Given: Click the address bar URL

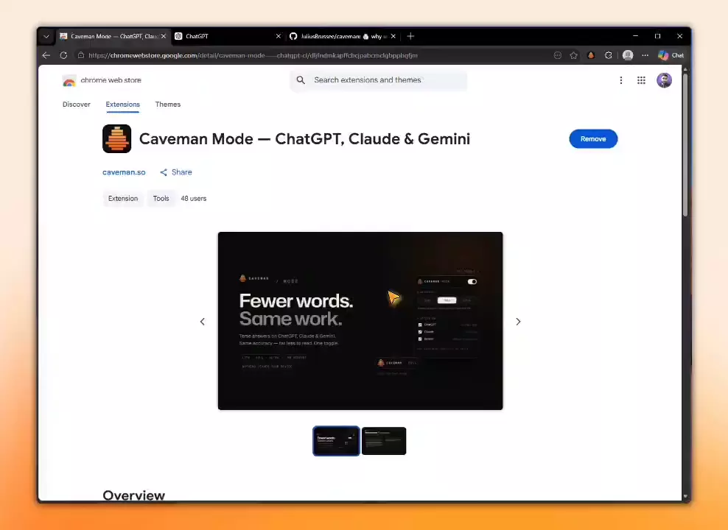Looking at the screenshot, I should [253, 55].
